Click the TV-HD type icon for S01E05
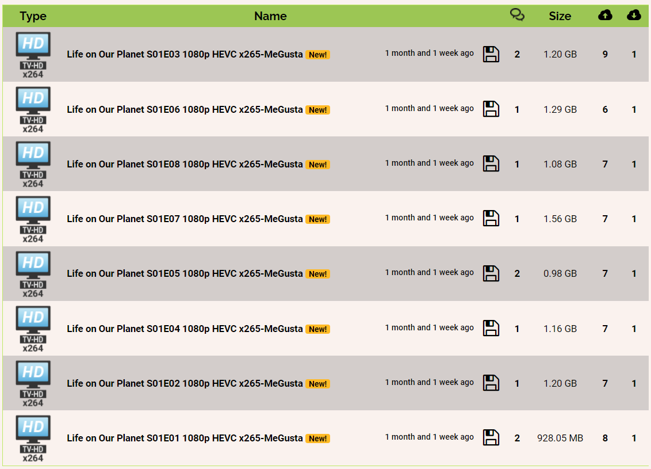The width and height of the screenshot is (651, 469). coord(33,273)
